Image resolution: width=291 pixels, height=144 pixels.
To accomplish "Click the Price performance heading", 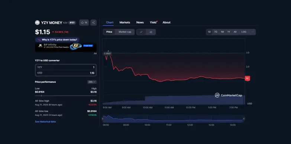I will click(x=45, y=82).
